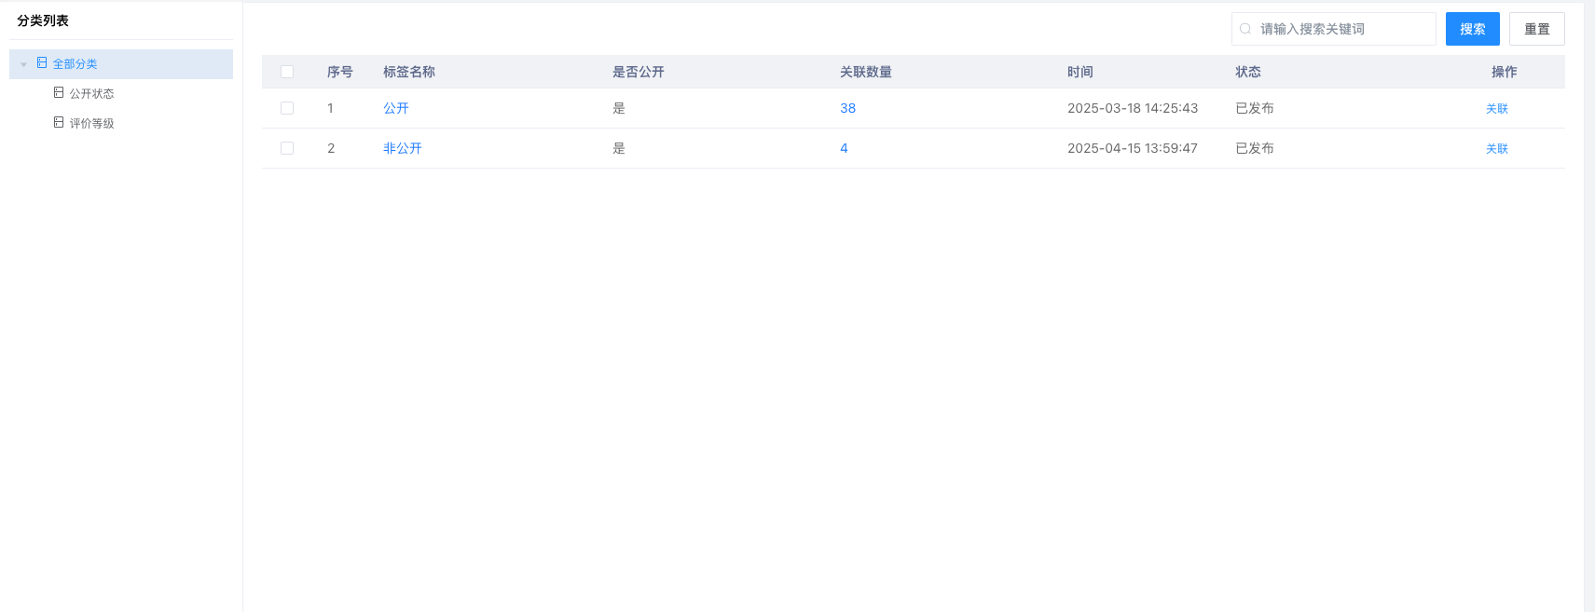The height and width of the screenshot is (612, 1595).
Task: Collapse the 全部分类 tree node arrow
Action: [x=23, y=64]
